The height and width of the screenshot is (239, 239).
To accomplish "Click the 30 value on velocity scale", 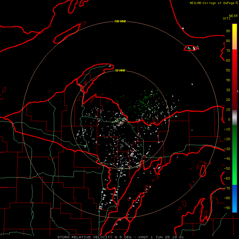I will (228, 90).
